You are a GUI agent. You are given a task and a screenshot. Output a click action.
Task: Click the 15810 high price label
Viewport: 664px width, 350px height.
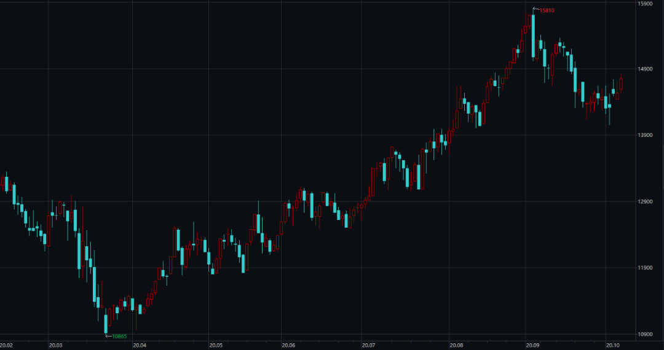(x=547, y=10)
